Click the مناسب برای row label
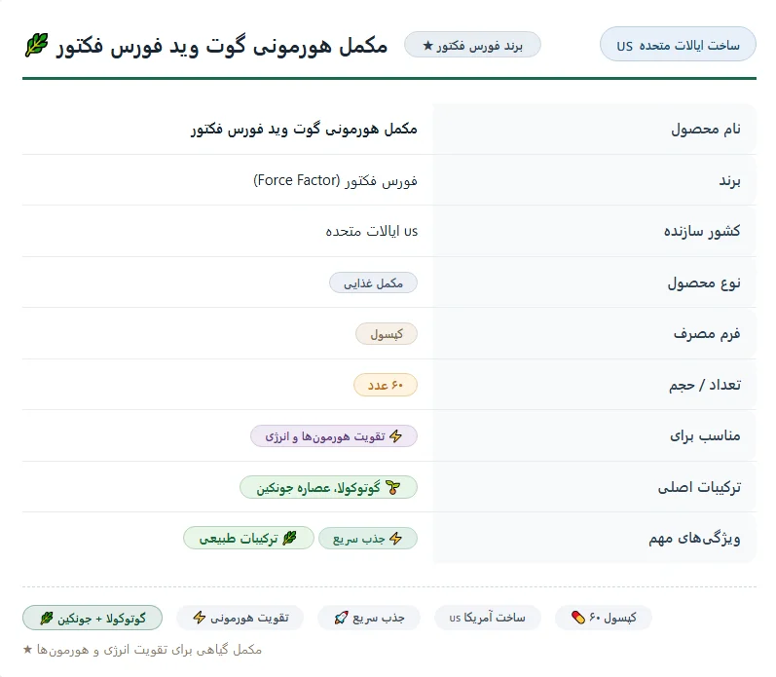 [x=705, y=436]
